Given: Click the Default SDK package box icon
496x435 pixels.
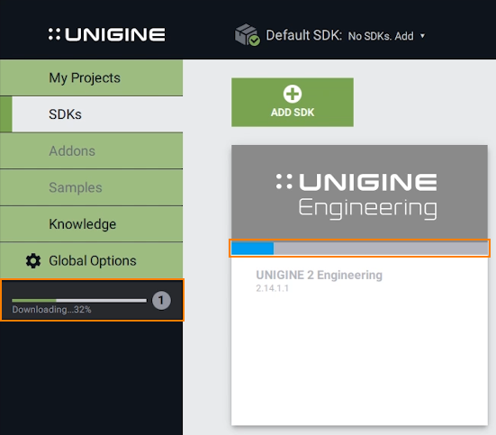Looking at the screenshot, I should point(247,34).
